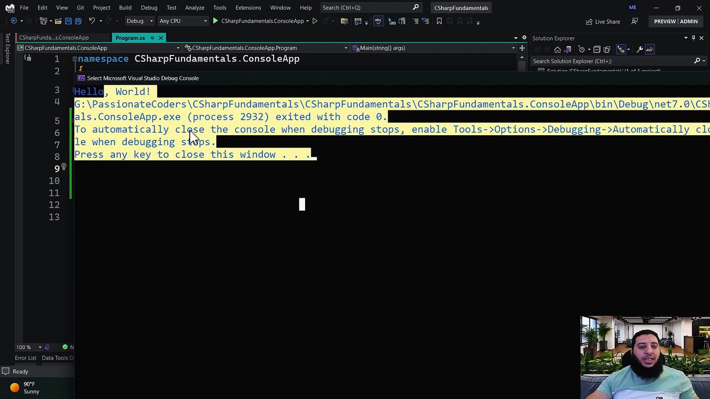Click the green no-issues check icon

(65, 347)
